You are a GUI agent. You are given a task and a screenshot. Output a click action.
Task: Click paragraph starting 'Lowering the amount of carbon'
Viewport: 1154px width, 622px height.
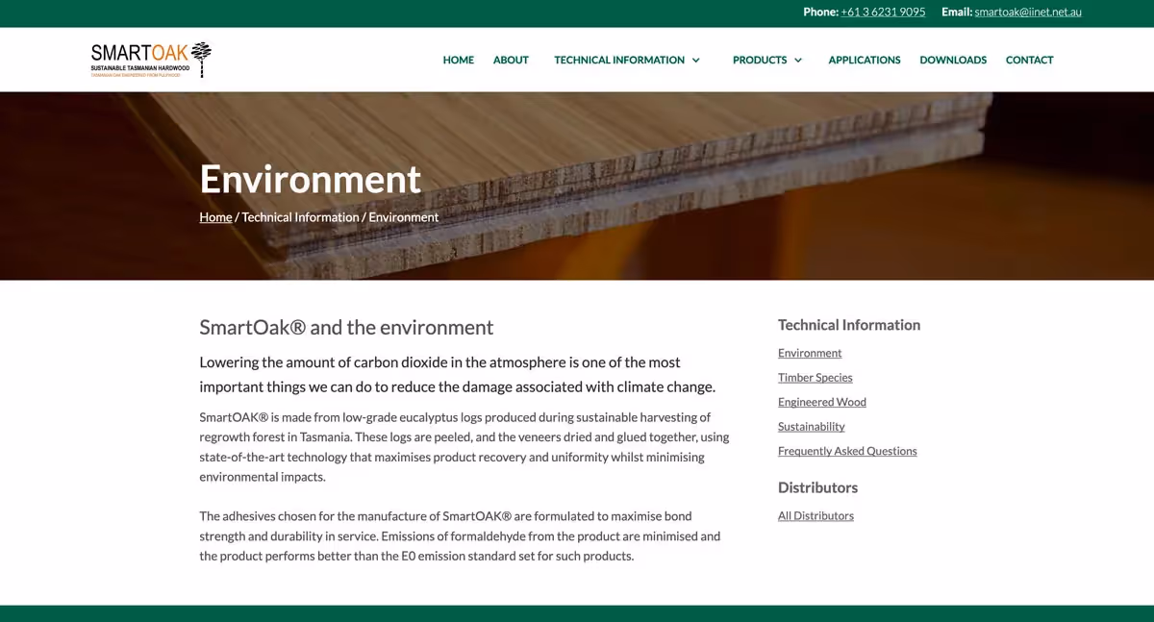tap(458, 375)
